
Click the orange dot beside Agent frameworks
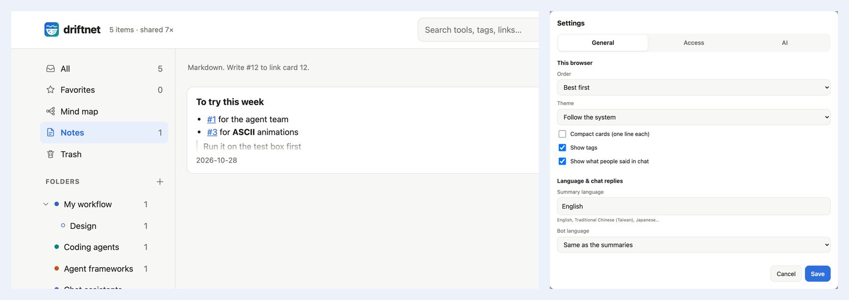pyautogui.click(x=57, y=269)
